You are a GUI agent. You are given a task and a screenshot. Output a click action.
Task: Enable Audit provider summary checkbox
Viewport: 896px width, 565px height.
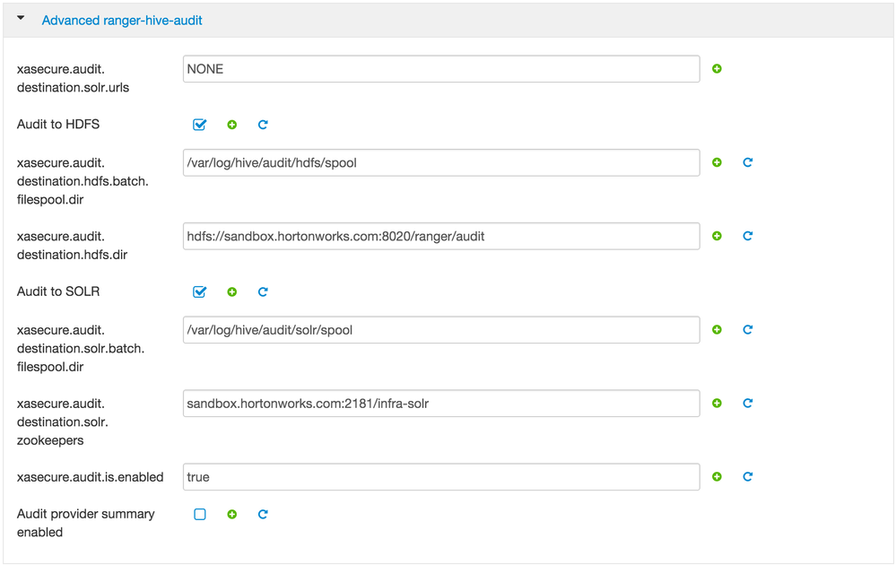click(200, 514)
